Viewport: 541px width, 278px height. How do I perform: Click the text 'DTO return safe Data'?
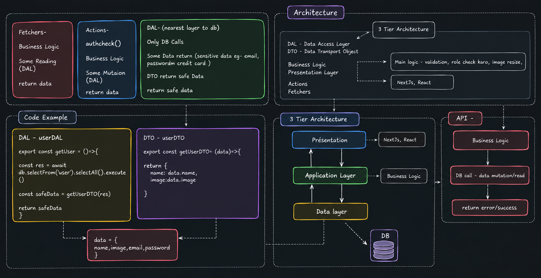pos(175,76)
